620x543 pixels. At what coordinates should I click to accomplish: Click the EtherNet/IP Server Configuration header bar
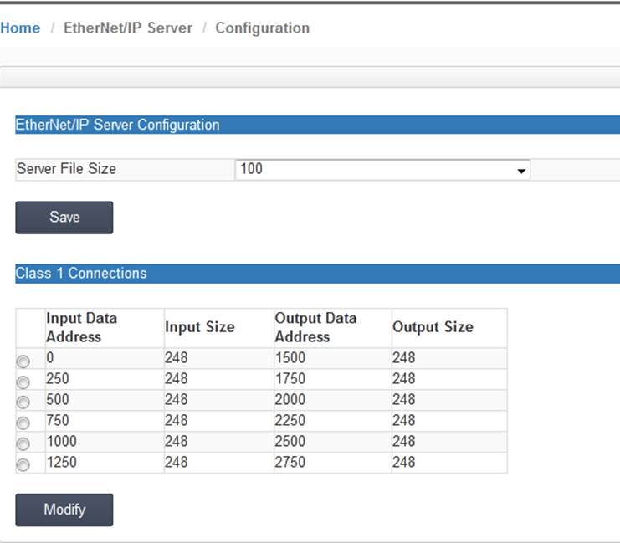[317, 125]
